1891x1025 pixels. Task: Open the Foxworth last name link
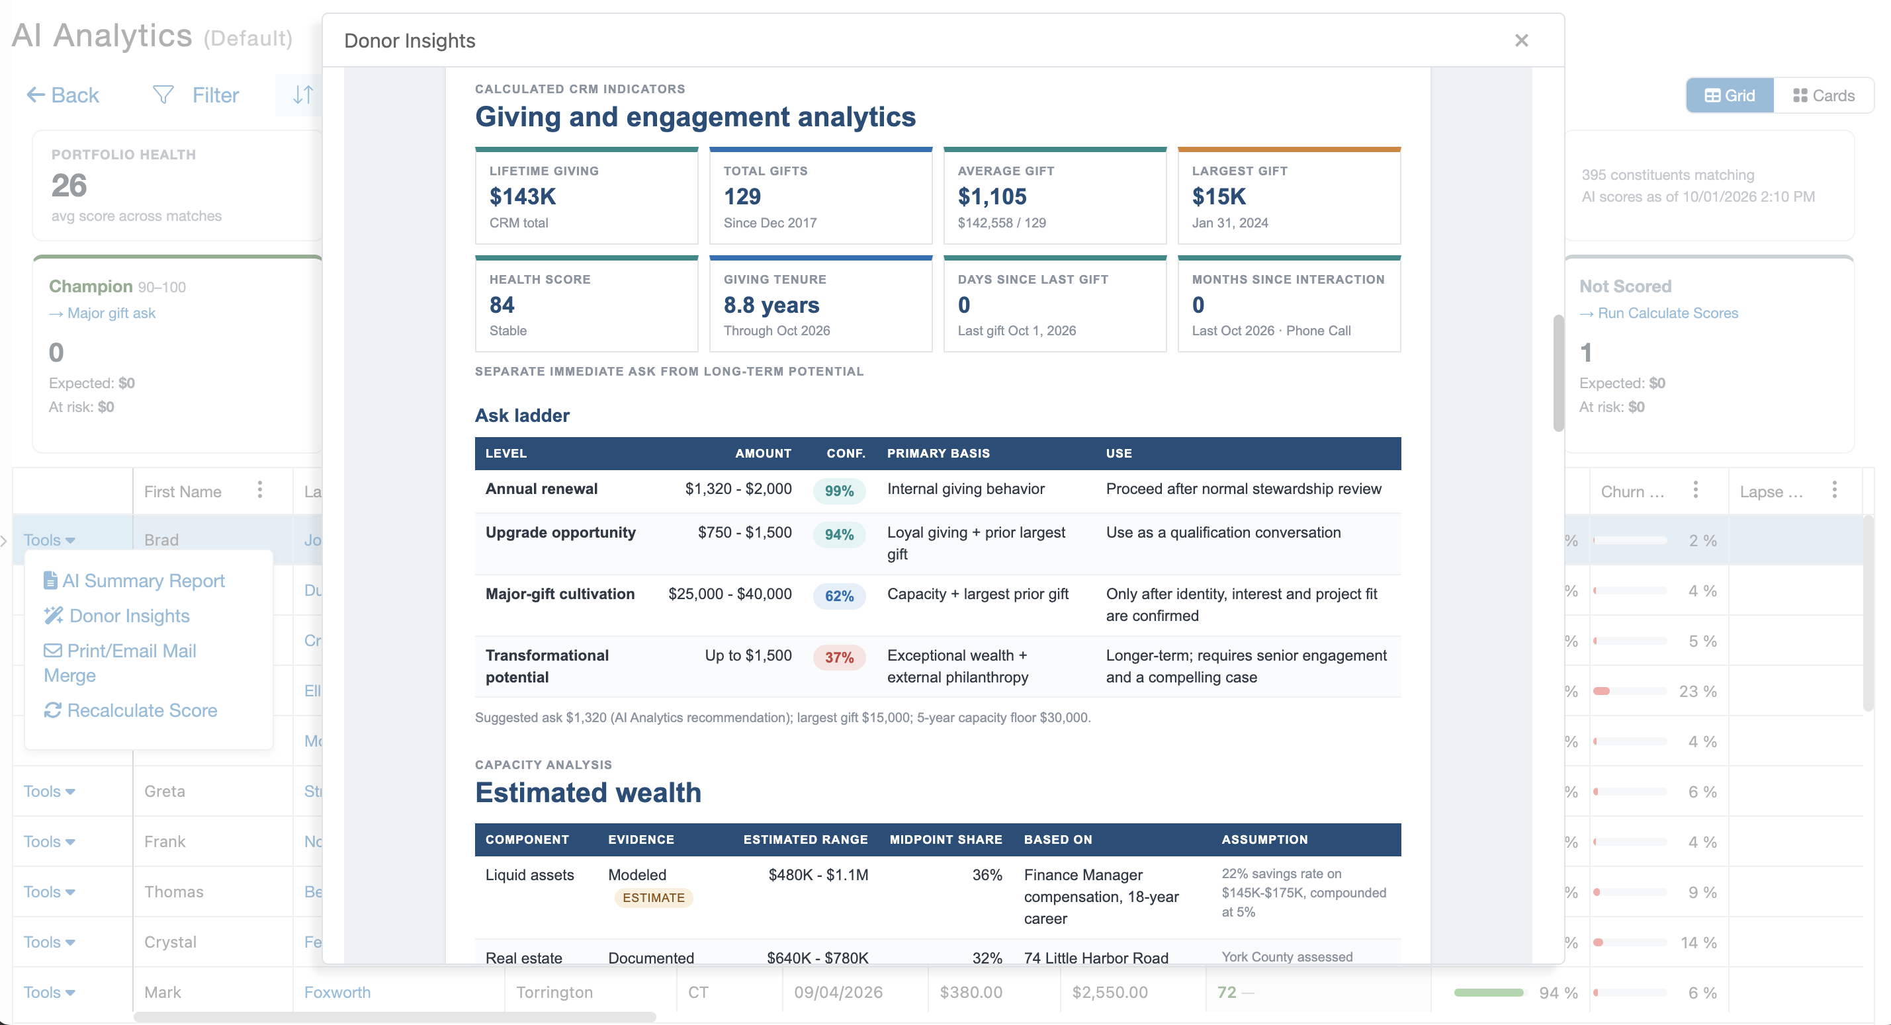tap(337, 992)
